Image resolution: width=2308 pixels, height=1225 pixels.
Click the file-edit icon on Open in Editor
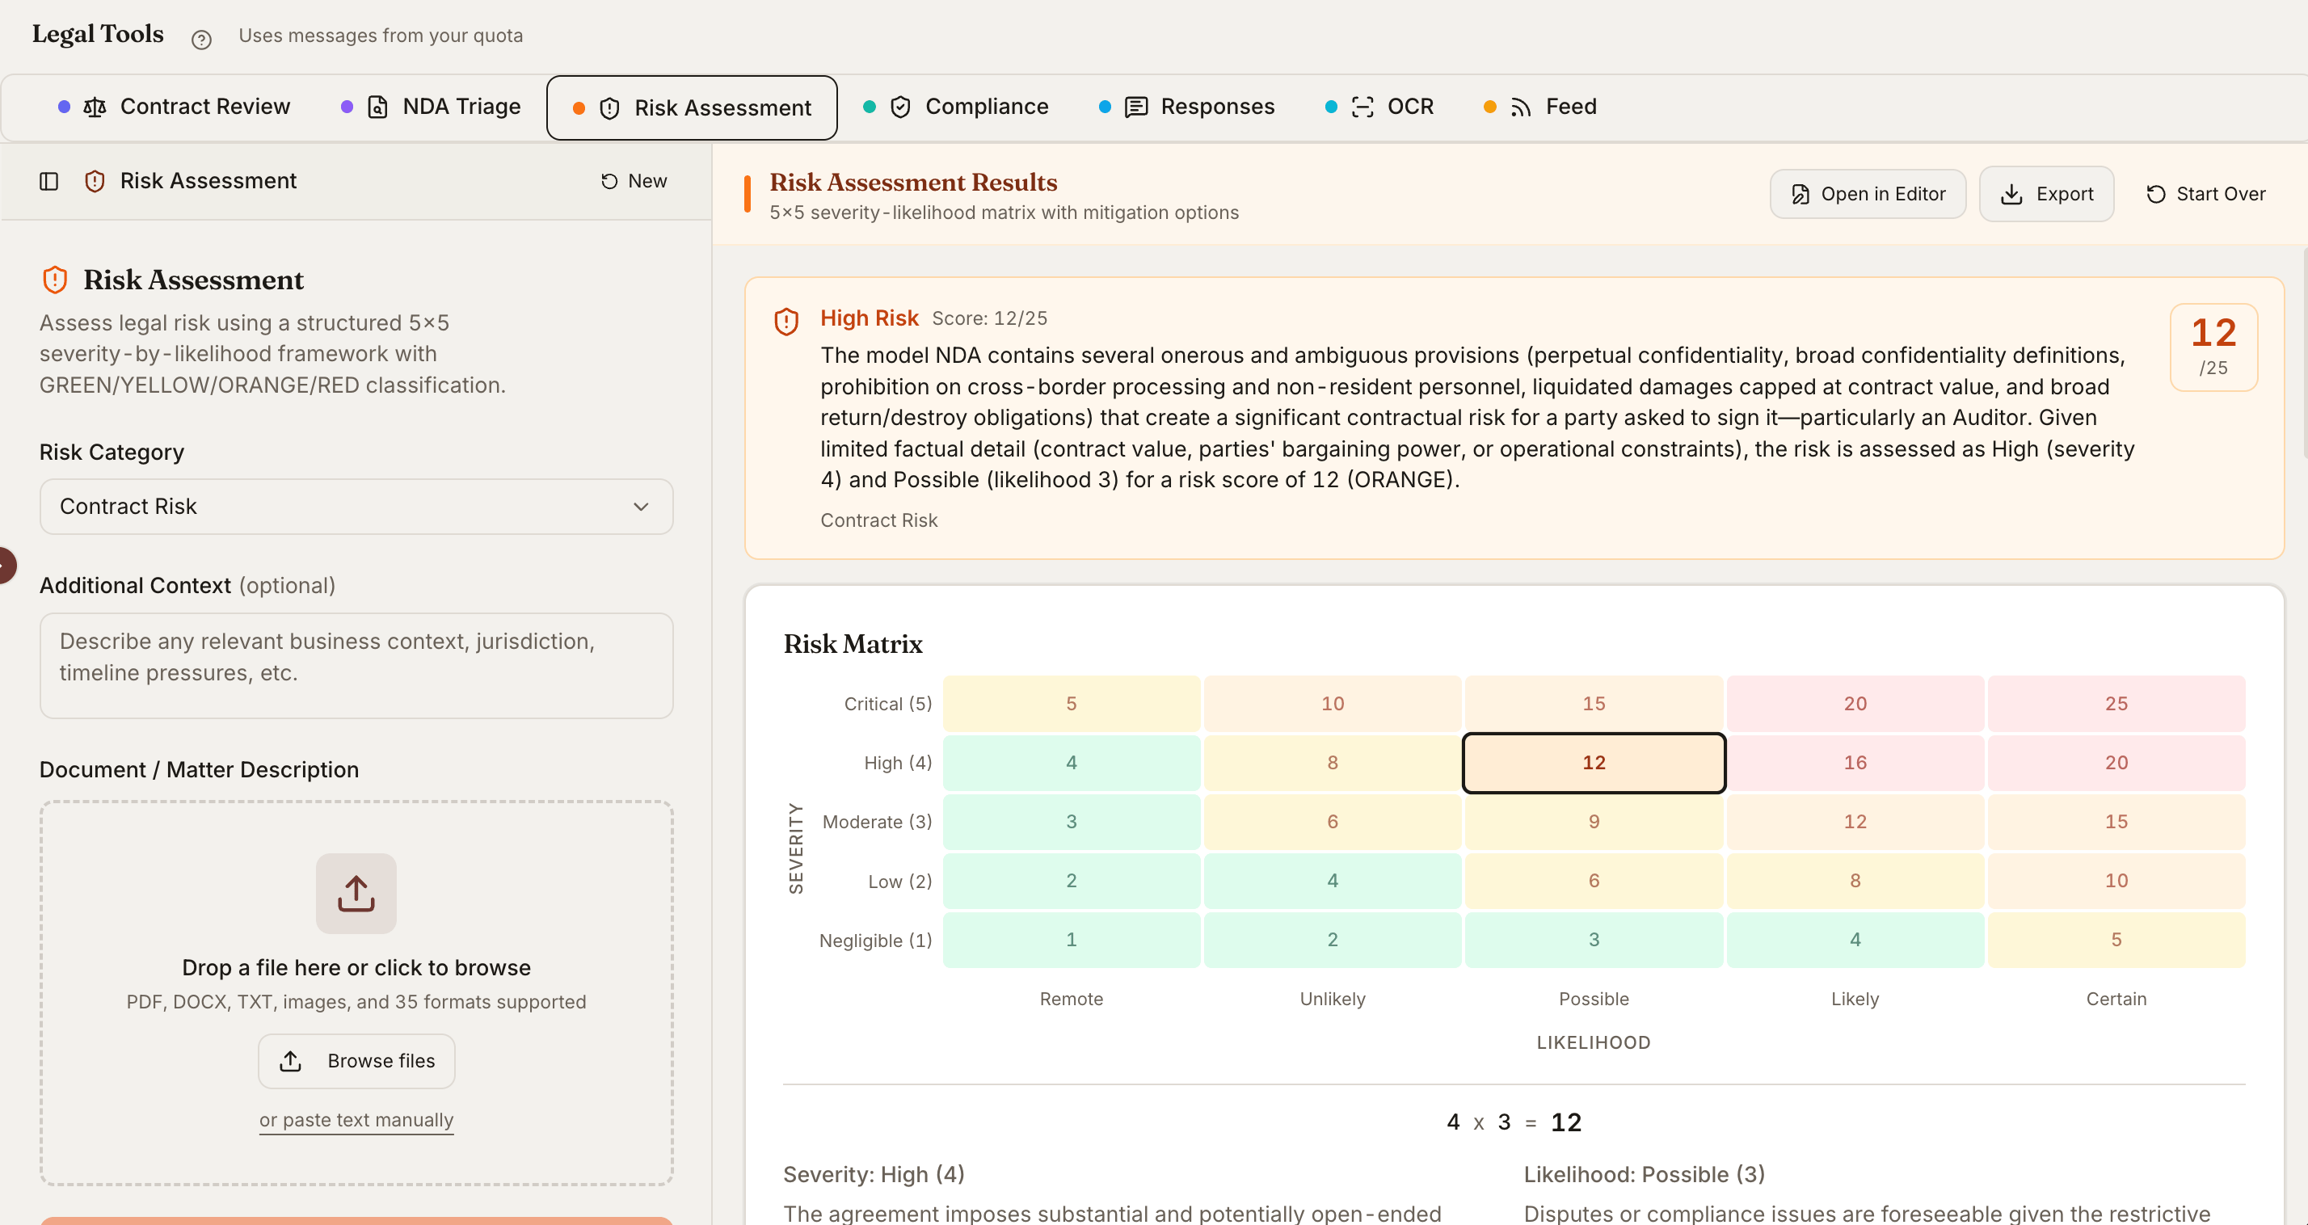(x=1799, y=195)
